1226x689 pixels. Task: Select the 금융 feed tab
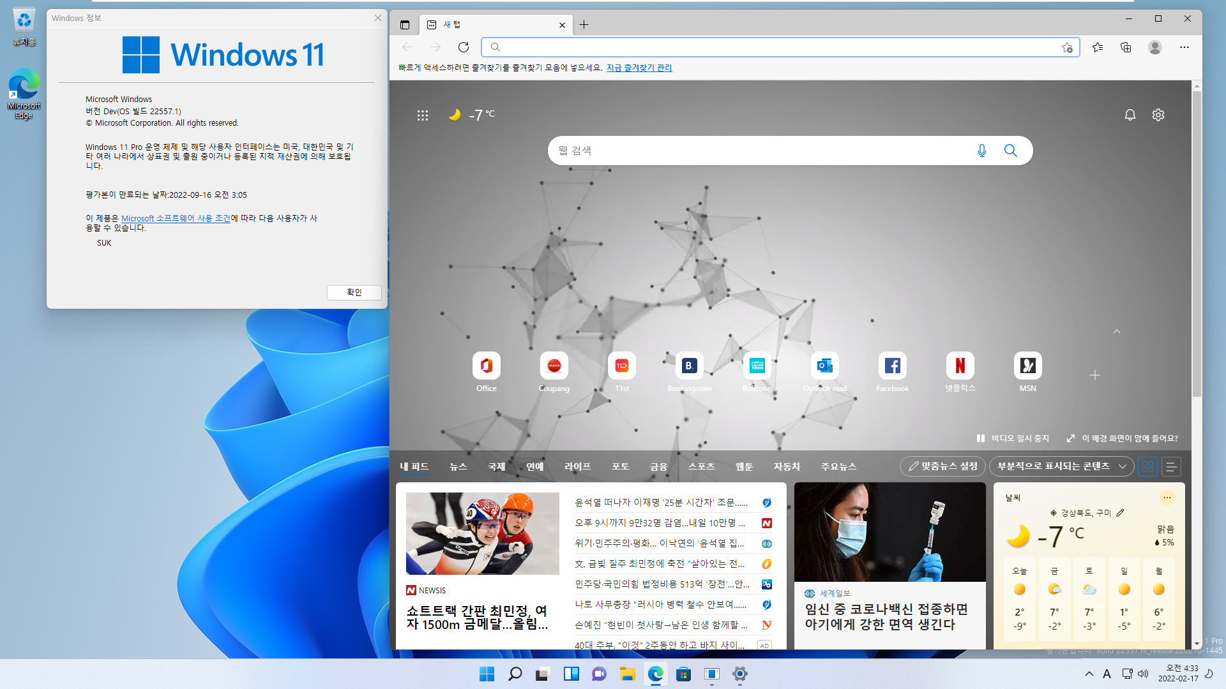point(658,467)
